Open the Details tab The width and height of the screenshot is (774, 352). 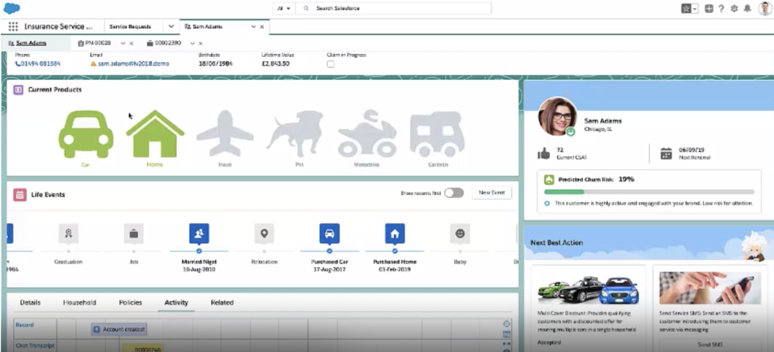tap(31, 302)
